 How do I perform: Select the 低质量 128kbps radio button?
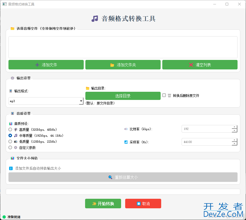[10, 142]
